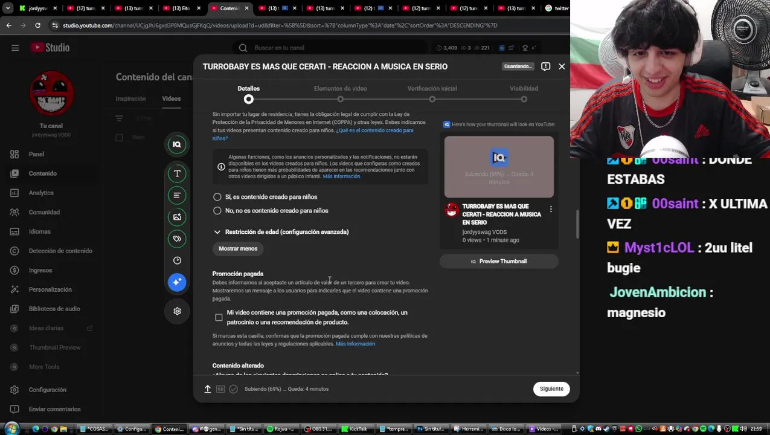The image size is (770, 435).
Task: Click the vidIQ clock schedule icon
Action: tap(177, 260)
